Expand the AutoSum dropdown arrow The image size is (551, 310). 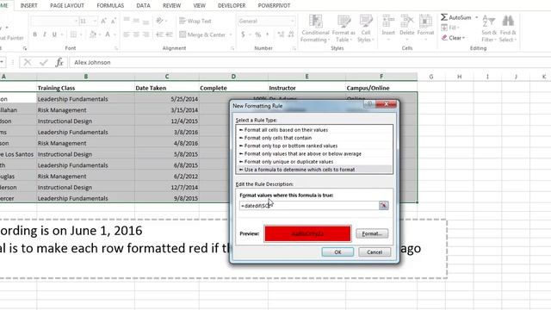(x=476, y=17)
